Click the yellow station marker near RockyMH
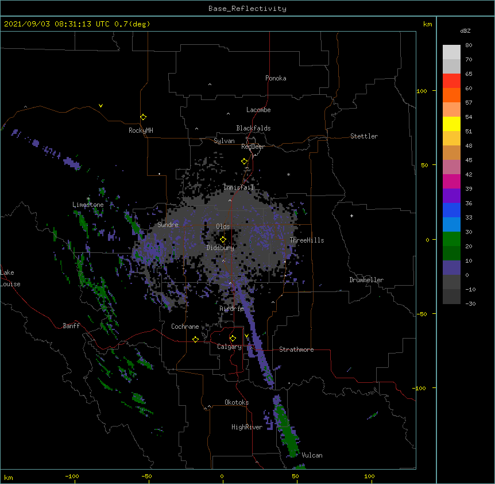Screen dimensions: 495x484 pyautogui.click(x=143, y=117)
